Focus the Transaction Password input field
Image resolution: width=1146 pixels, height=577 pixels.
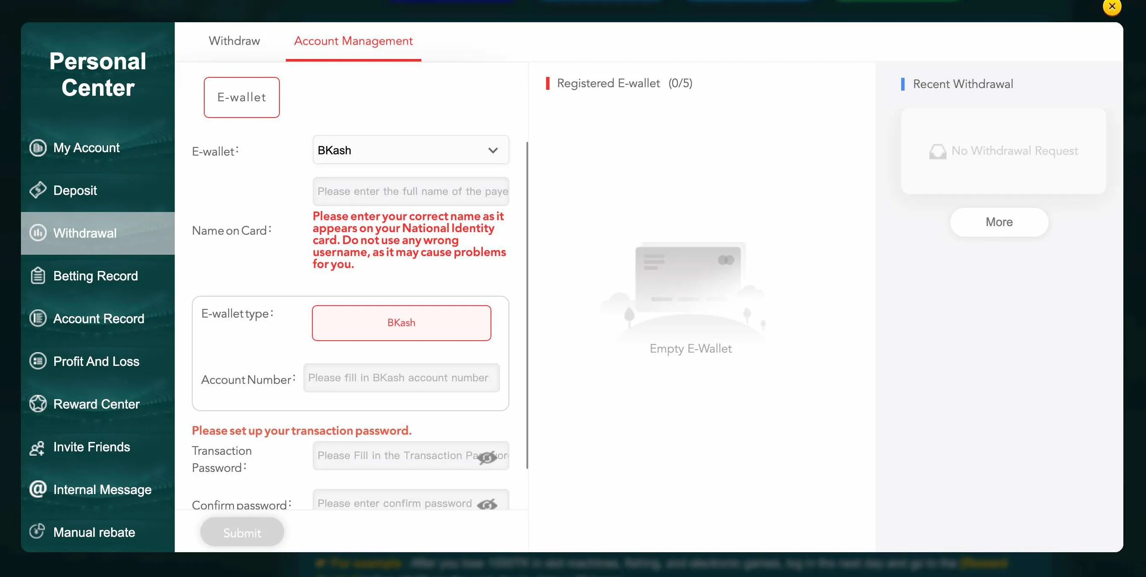(411, 456)
